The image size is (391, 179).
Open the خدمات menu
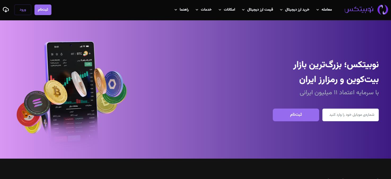(x=206, y=10)
